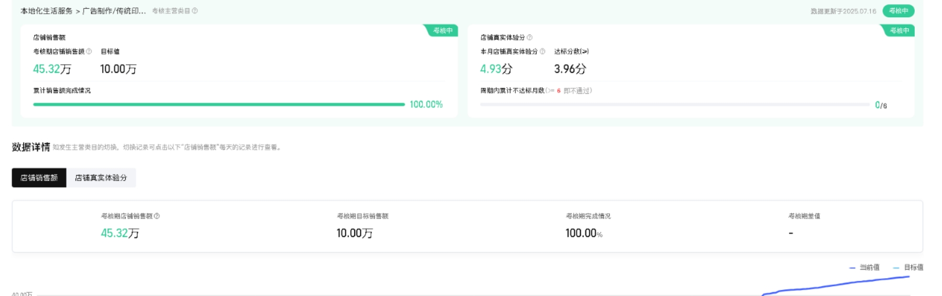
Task: Click 100.00% completion percentage in sales card
Action: (x=426, y=105)
